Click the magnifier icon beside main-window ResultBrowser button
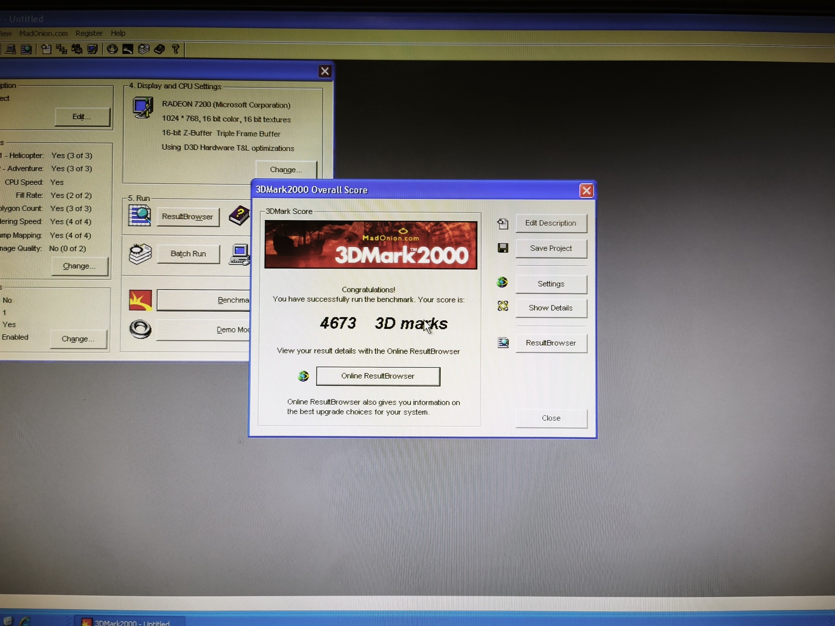The image size is (835, 626). click(x=139, y=215)
